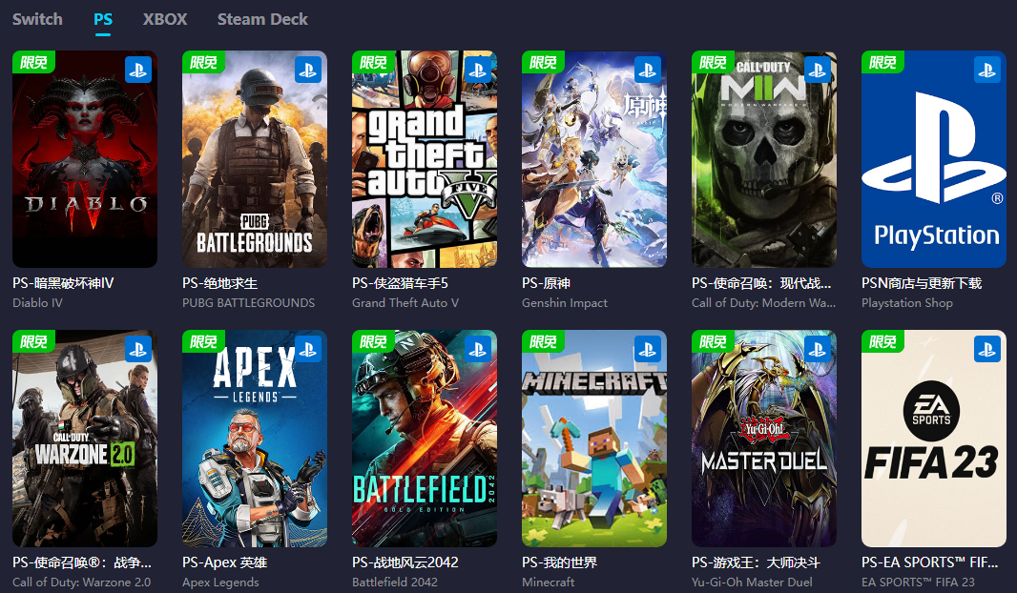Select the Yu-Gi-Oh Master Duel cover
The image size is (1017, 593).
click(x=764, y=439)
